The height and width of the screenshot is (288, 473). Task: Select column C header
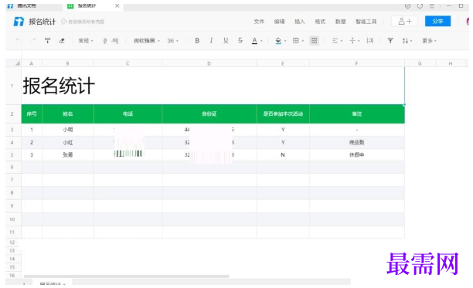pos(128,63)
